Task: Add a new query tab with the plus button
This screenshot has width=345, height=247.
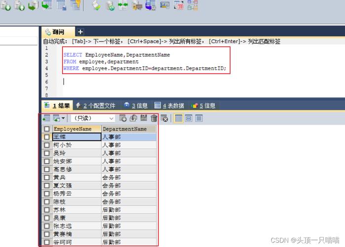Action: click(80, 32)
